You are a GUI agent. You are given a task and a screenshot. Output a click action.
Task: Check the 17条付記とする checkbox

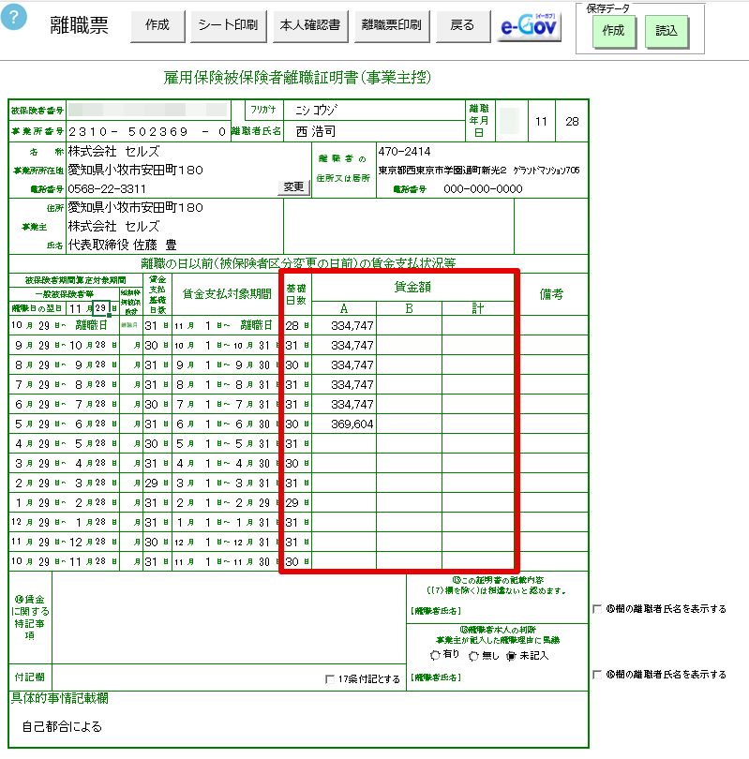pos(330,679)
